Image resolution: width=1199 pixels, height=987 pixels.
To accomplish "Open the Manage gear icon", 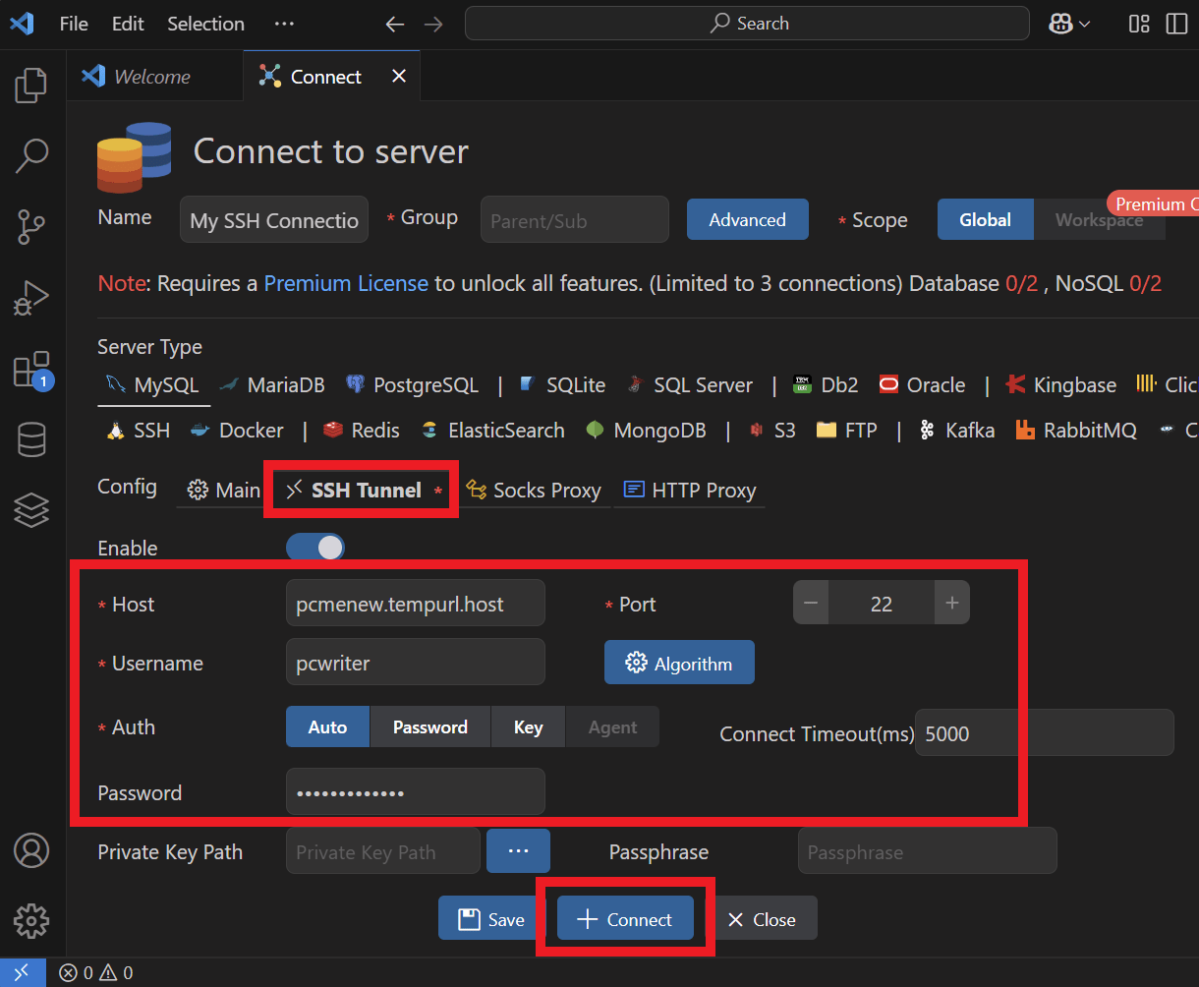I will pos(31,921).
